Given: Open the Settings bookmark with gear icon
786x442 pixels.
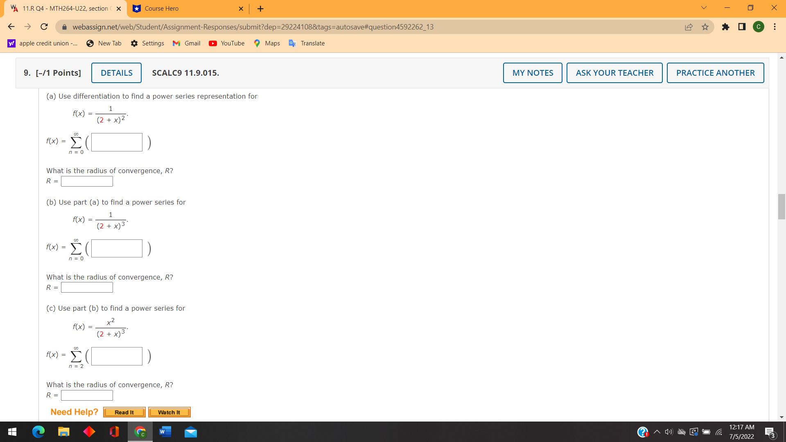Looking at the screenshot, I should coord(147,43).
